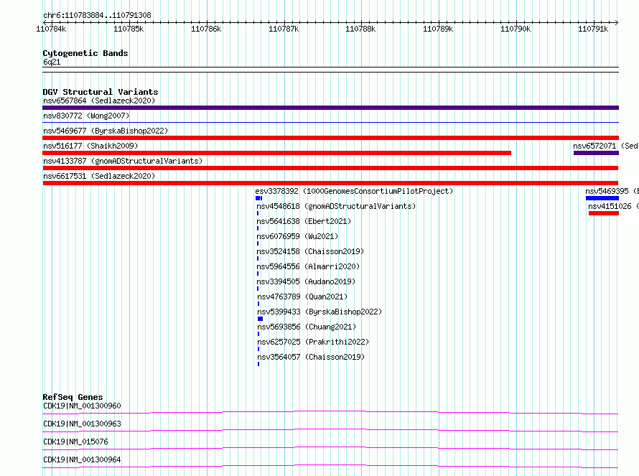Click the nsv6617531 red variant bar
639x476 pixels.
tap(330, 183)
